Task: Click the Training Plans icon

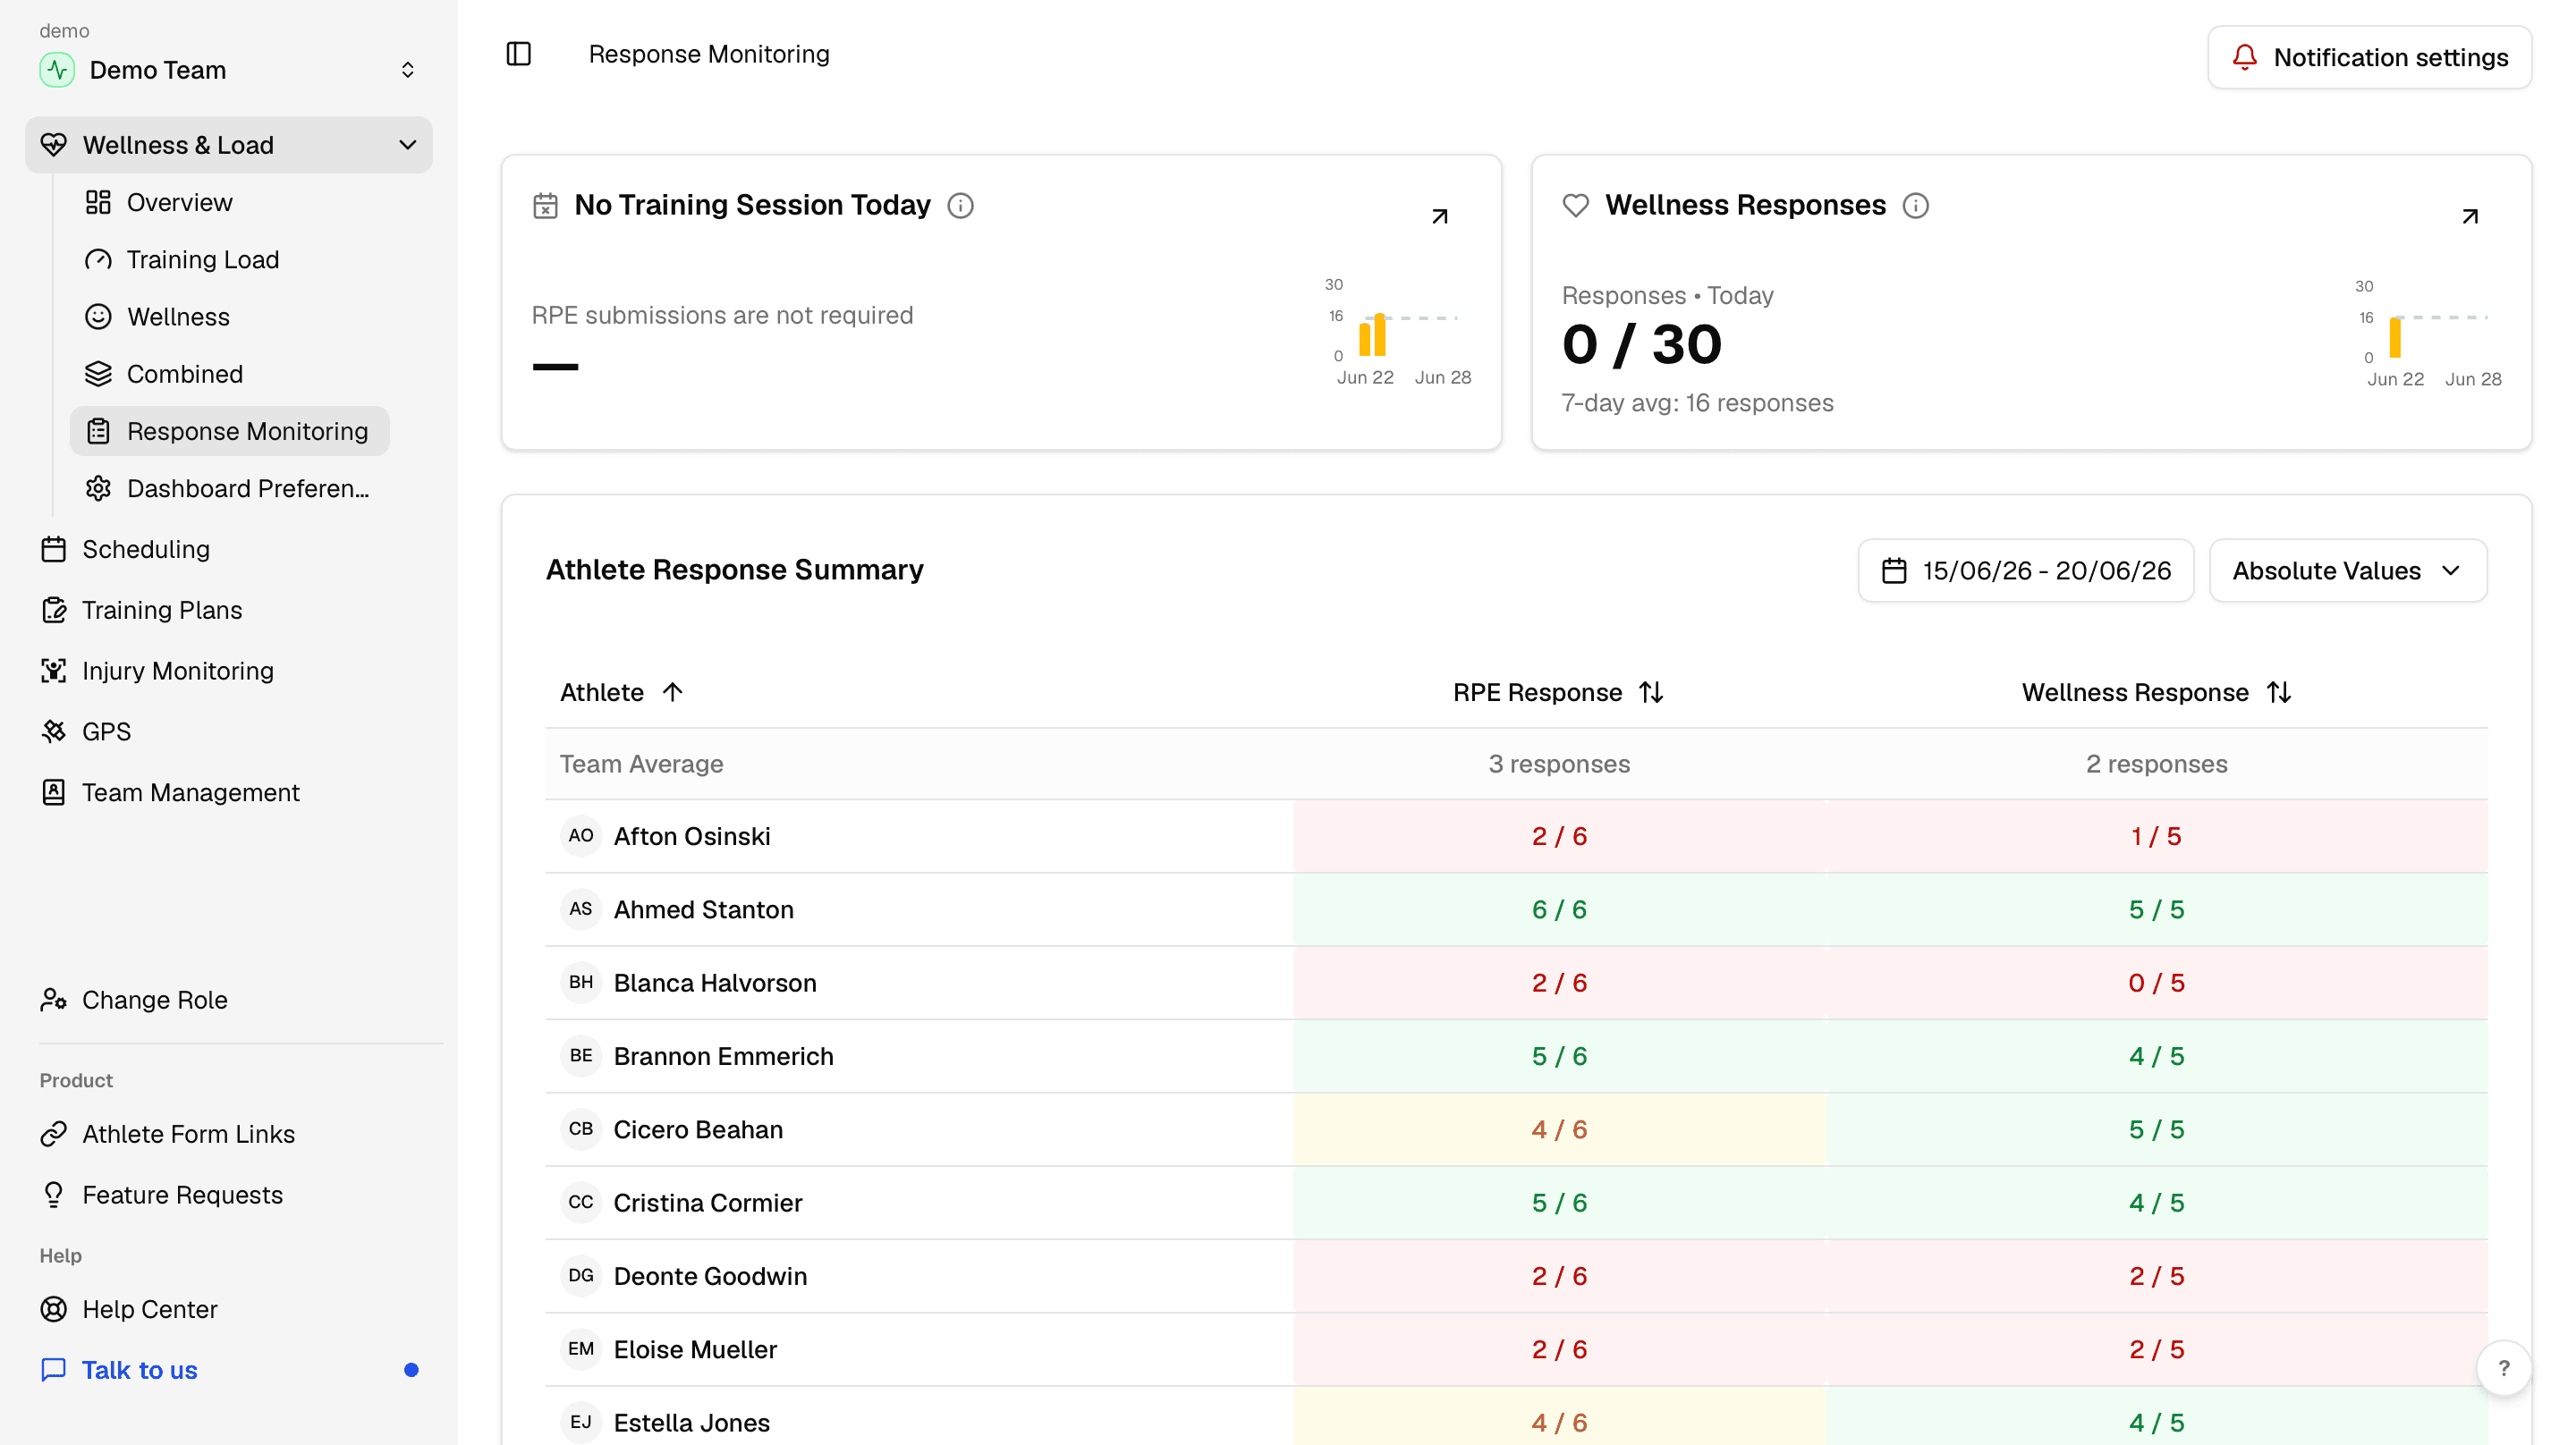Action: point(54,610)
